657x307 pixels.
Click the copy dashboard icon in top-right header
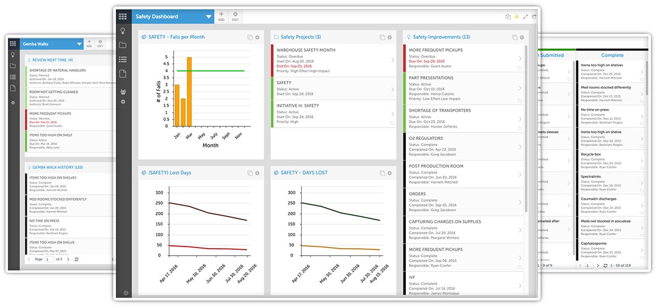(508, 17)
